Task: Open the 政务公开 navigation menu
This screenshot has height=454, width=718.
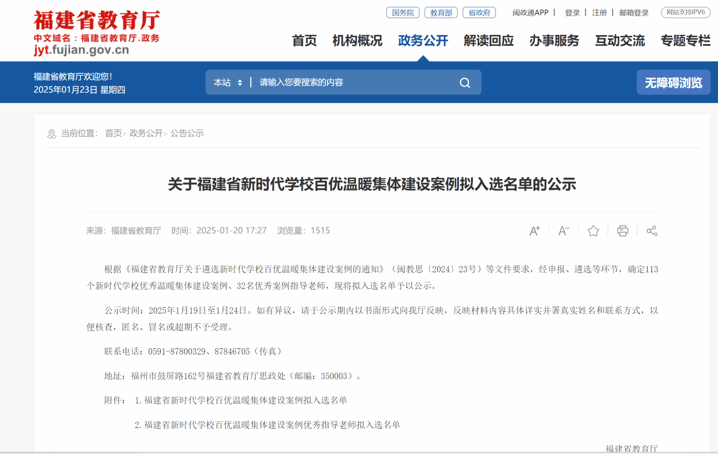Action: [423, 41]
